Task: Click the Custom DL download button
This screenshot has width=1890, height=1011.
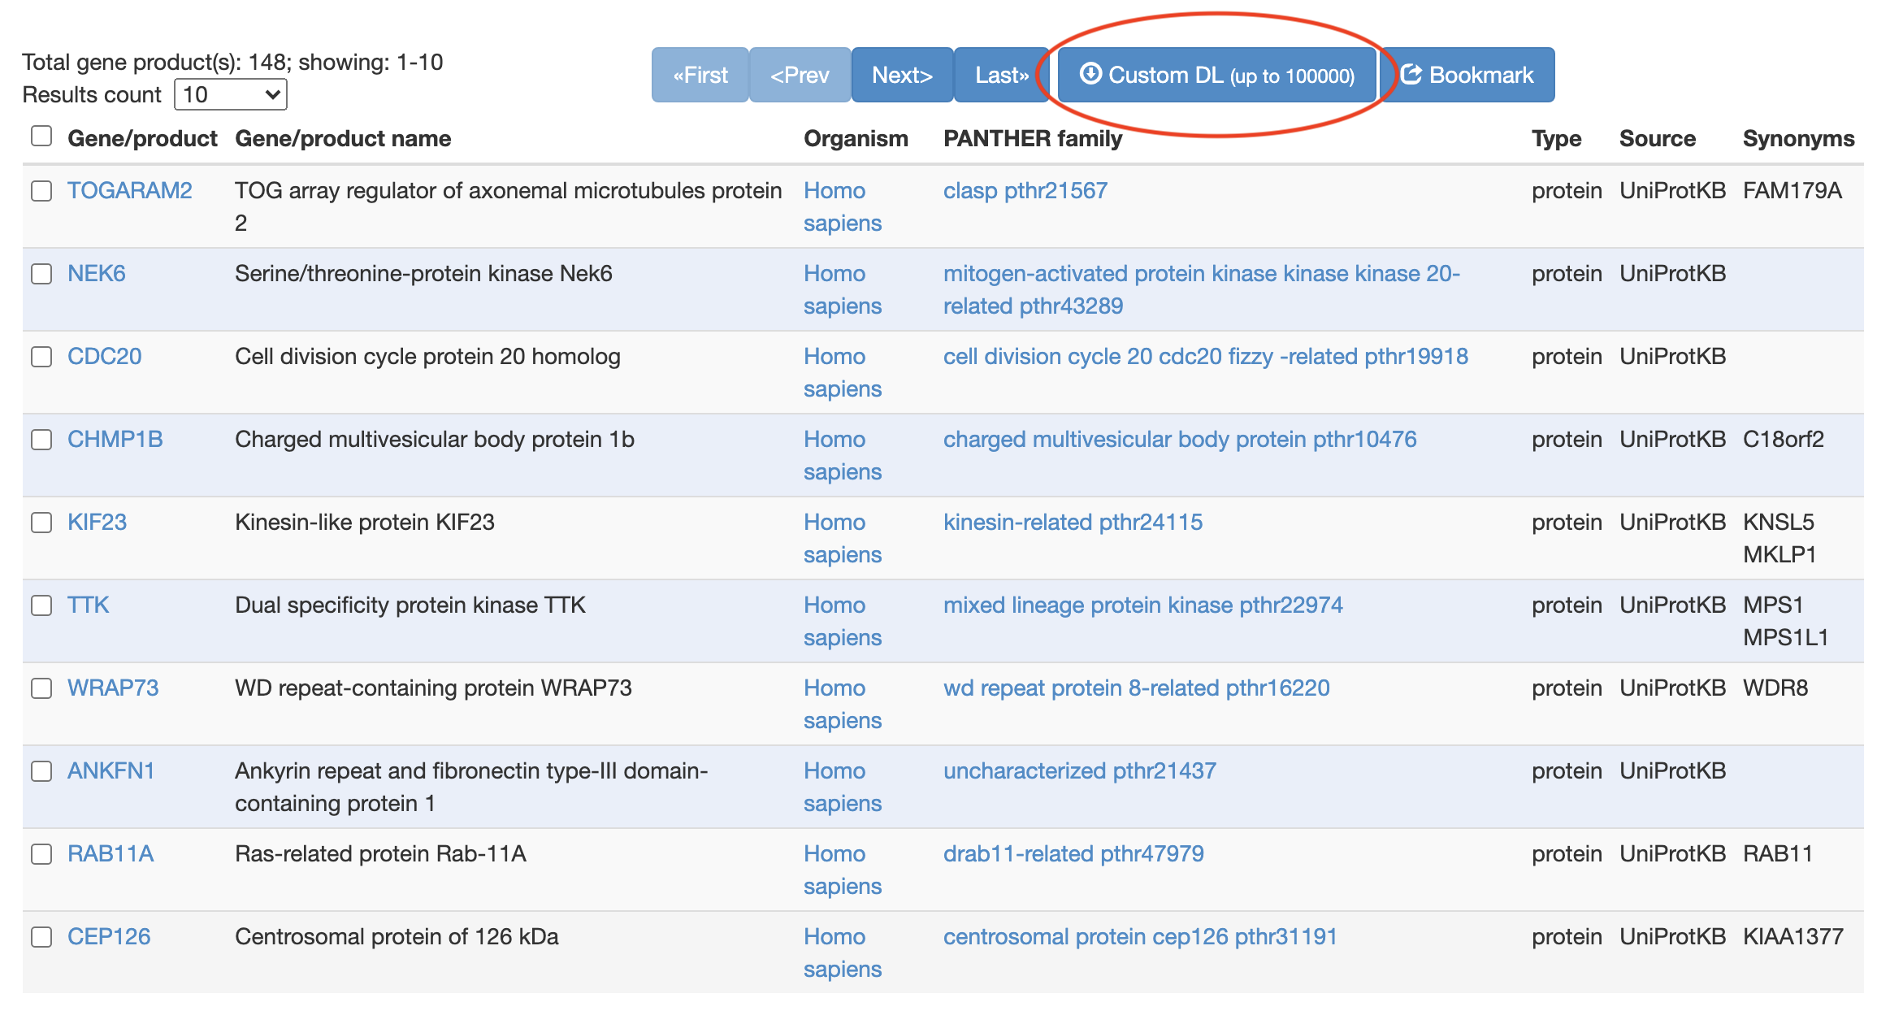Action: 1216,75
